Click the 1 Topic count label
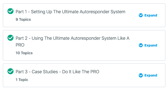168x90 pixels. pos(22,80)
